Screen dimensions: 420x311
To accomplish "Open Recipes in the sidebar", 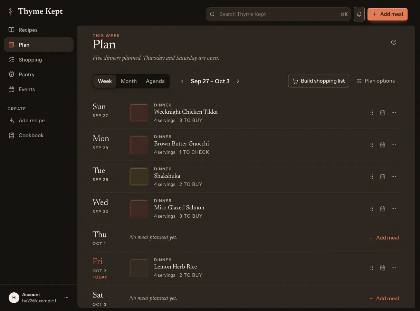I will [x=39, y=30].
